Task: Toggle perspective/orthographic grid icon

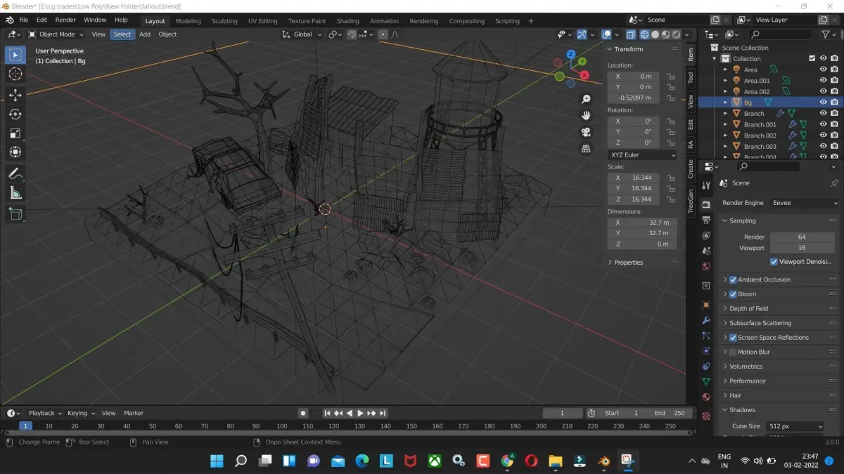Action: click(x=586, y=149)
